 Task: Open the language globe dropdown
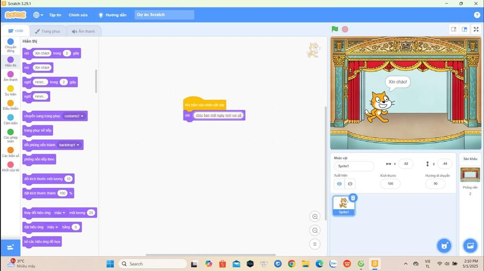pyautogui.click(x=38, y=15)
